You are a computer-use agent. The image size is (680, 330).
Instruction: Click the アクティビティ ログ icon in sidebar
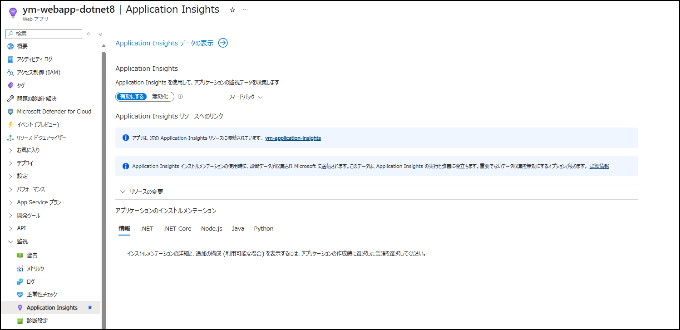pos(10,59)
